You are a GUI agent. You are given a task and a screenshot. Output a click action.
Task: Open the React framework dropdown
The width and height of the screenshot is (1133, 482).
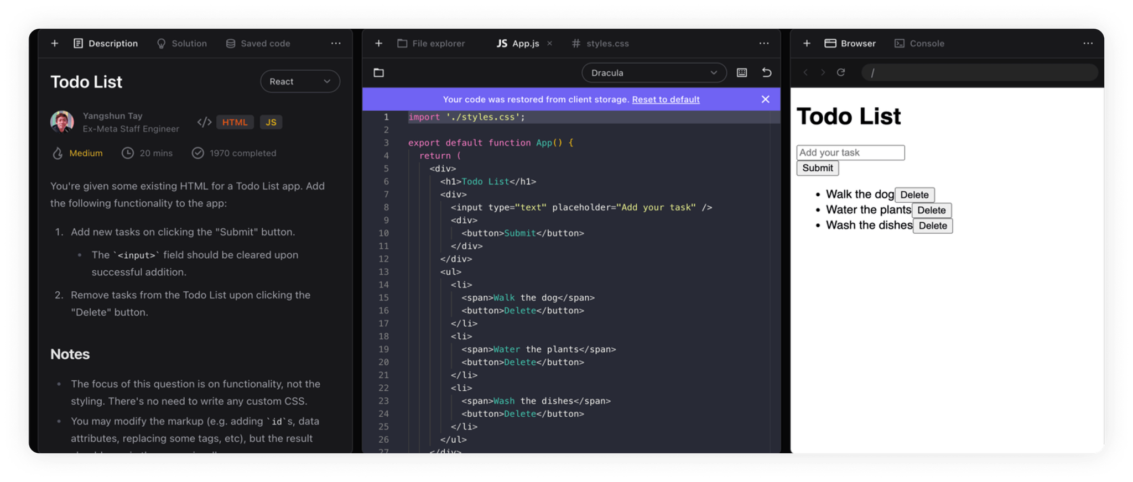coord(300,81)
